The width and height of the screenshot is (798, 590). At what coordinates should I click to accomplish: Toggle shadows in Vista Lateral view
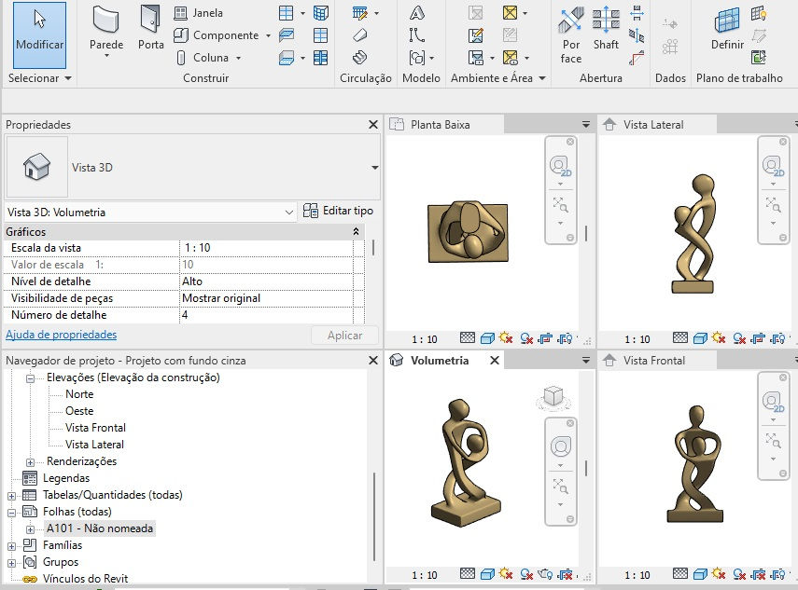pyautogui.click(x=739, y=338)
